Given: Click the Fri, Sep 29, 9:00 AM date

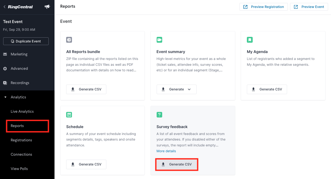Looking at the screenshot, I should click(19, 30).
